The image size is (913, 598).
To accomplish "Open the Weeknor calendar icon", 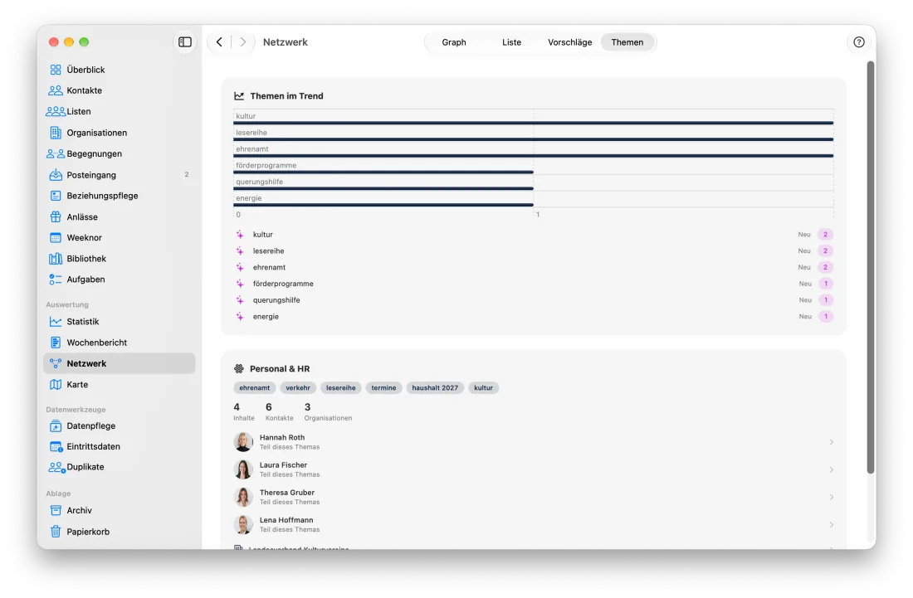I will pos(56,237).
